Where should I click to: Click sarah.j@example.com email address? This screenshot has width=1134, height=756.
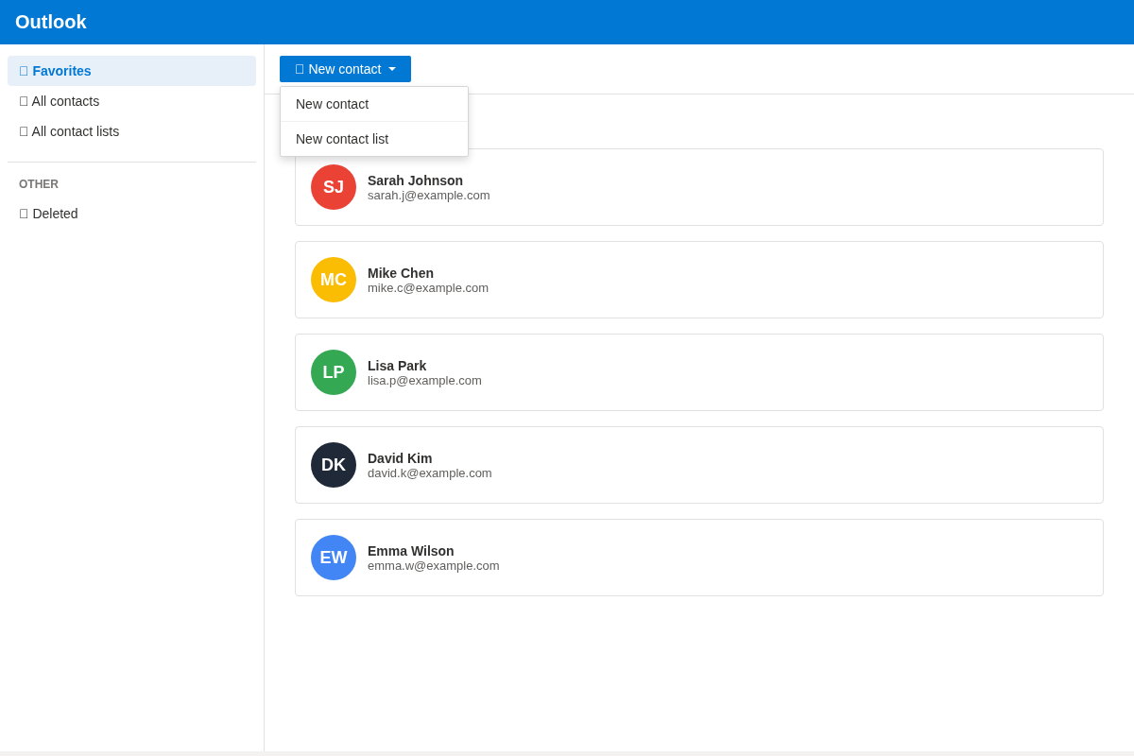click(x=428, y=196)
